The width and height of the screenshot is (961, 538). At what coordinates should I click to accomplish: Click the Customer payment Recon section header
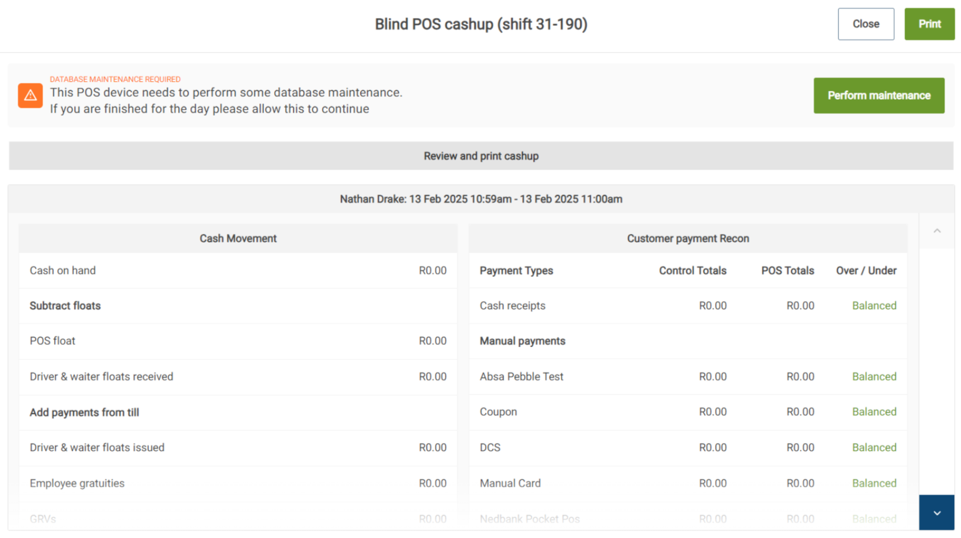click(x=688, y=239)
